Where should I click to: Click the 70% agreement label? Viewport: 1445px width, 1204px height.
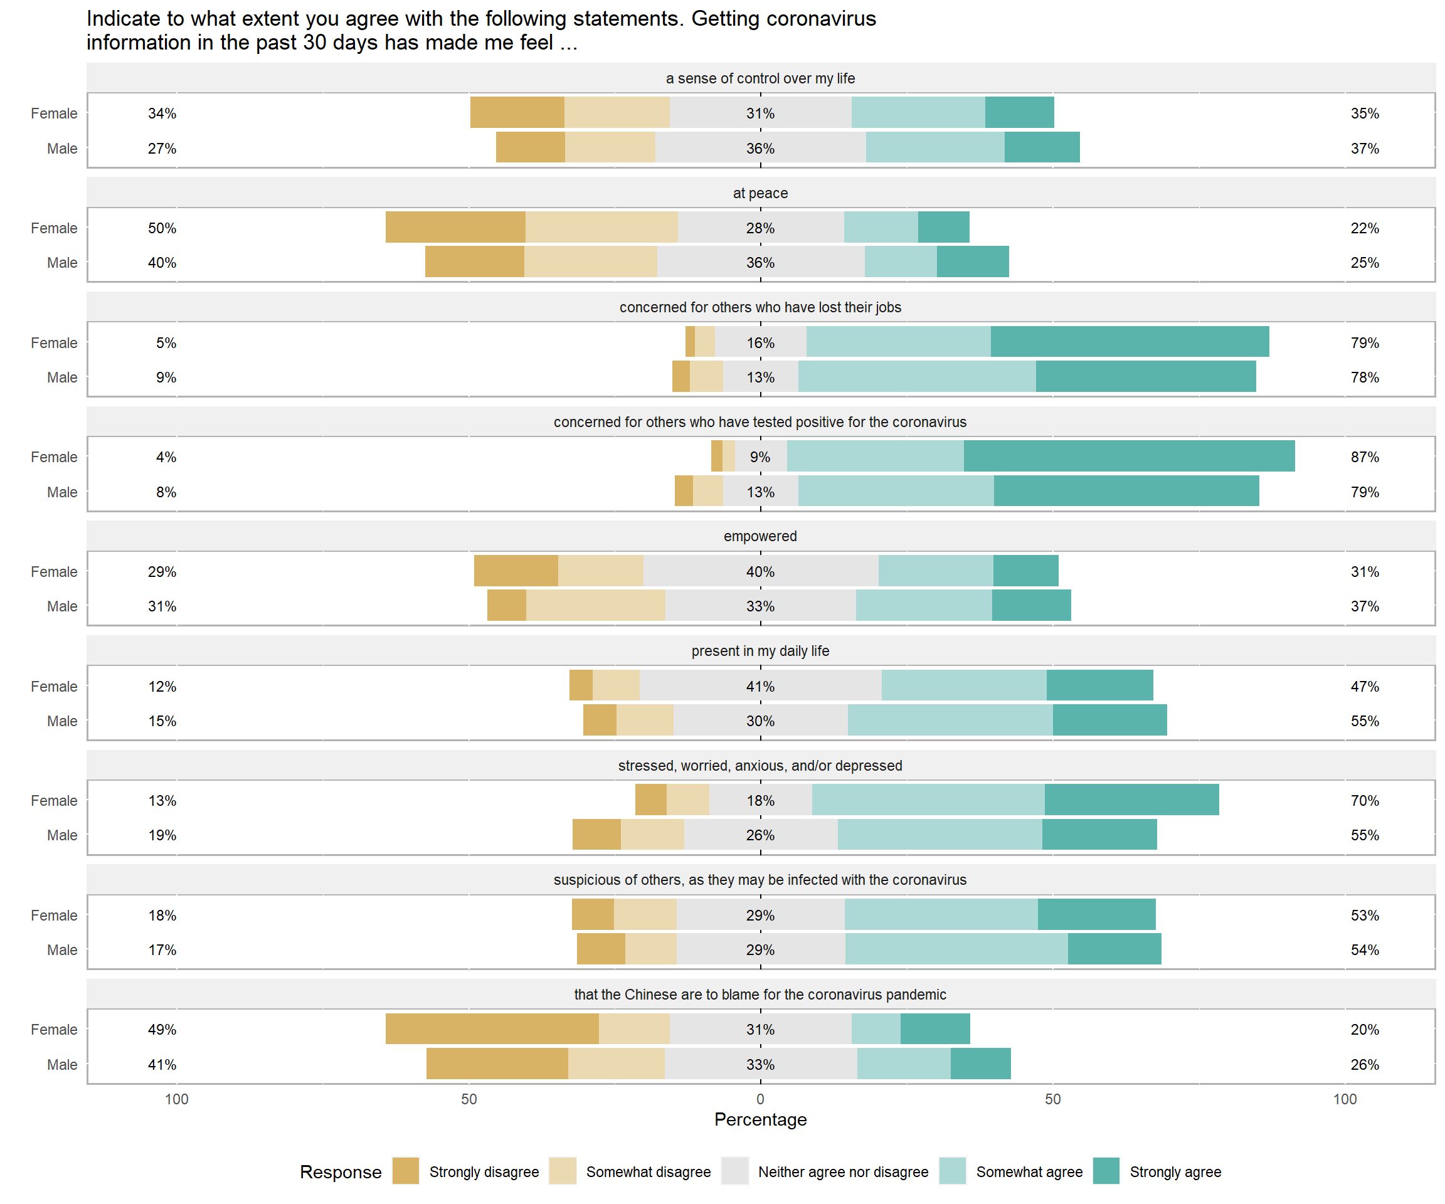pos(1365,800)
